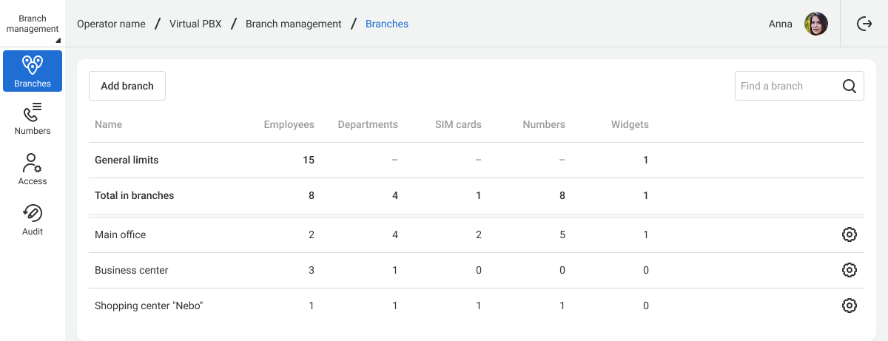Open settings gear for Shopping center "Nebo"
The width and height of the screenshot is (888, 341).
pyautogui.click(x=850, y=305)
